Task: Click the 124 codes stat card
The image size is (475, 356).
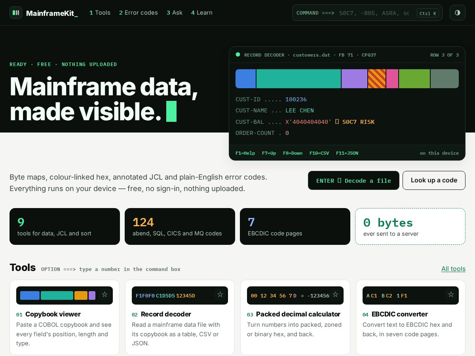Action: pyautogui.click(x=180, y=226)
